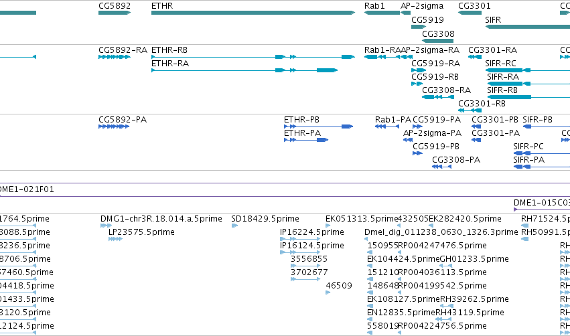This screenshot has width=570, height=336.
Task: Select the RP004224756.5prime EST label
Action: [x=443, y=326]
